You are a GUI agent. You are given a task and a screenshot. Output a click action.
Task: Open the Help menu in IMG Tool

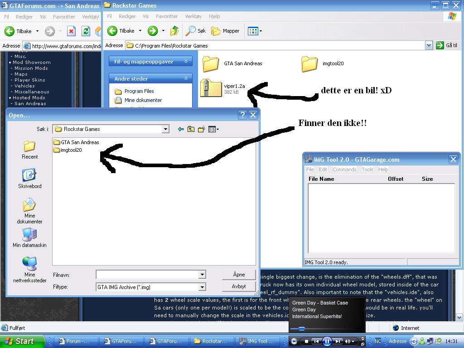pyautogui.click(x=383, y=169)
